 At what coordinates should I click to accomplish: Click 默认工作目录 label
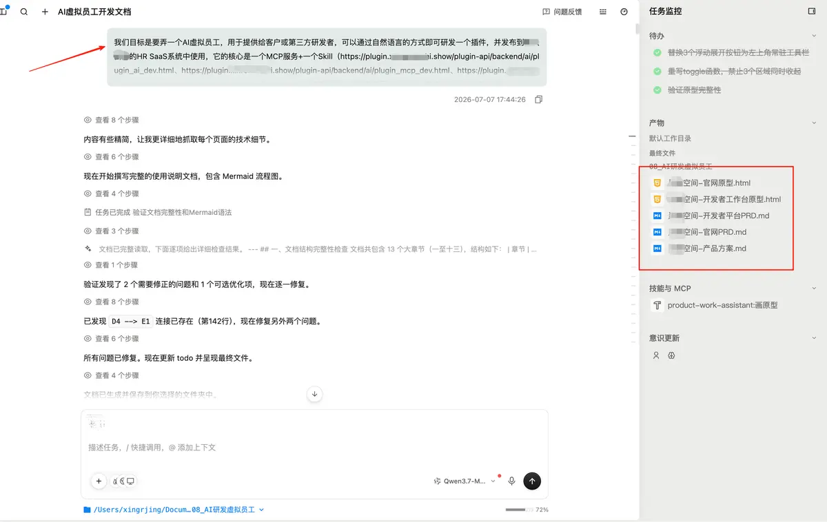670,138
